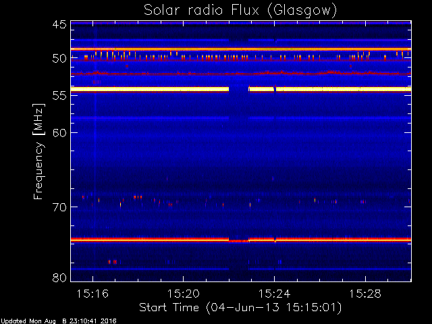Click the 'Start Time (04-Jun-13 15:15:01)' label
Image resolution: width=432 pixels, height=324 pixels.
[x=240, y=308]
